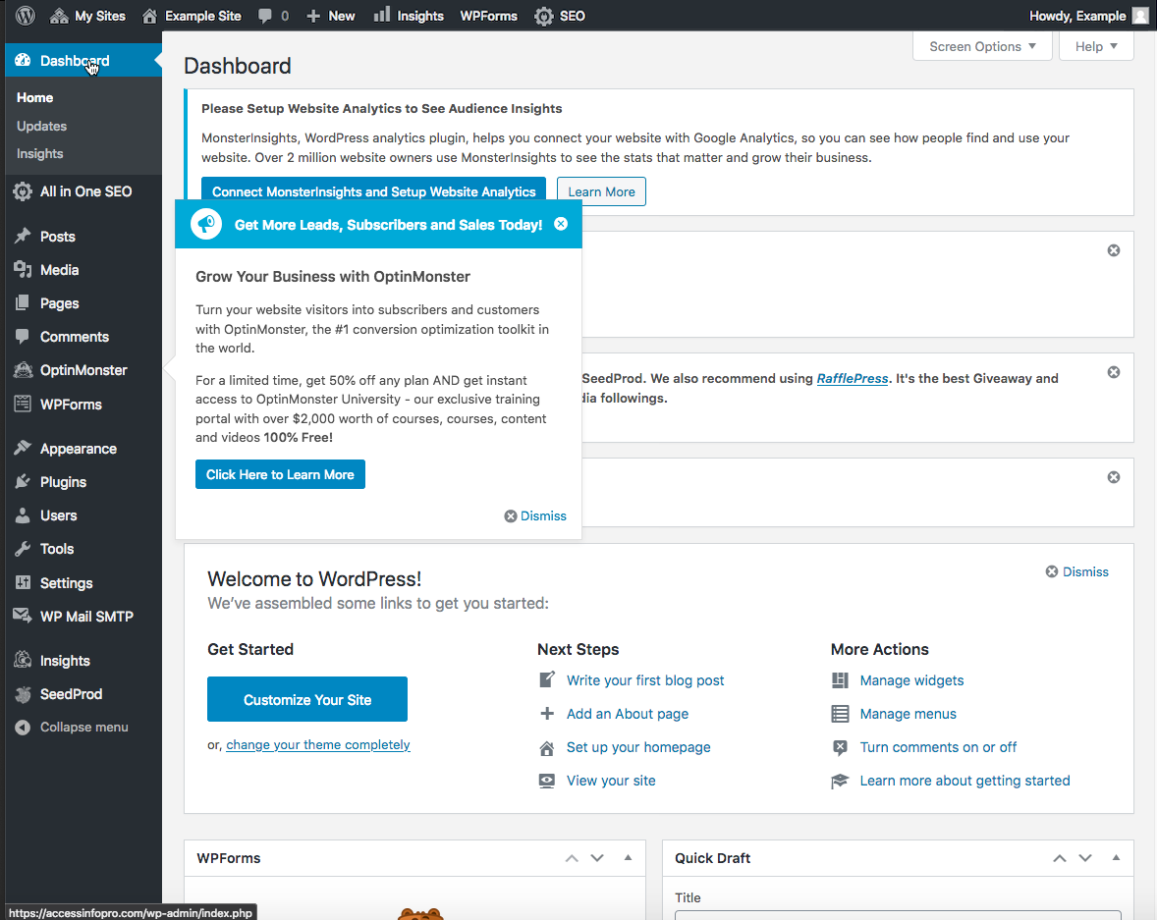The height and width of the screenshot is (920, 1157).
Task: Expand the Screen Options dropdown
Action: click(x=982, y=46)
